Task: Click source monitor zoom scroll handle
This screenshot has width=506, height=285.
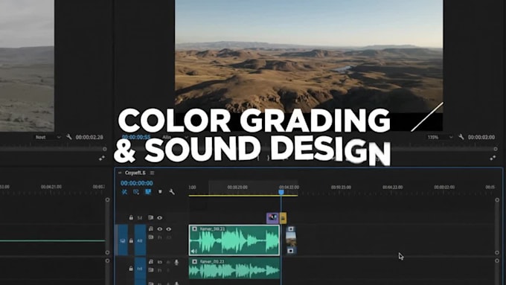Action: coord(105,149)
